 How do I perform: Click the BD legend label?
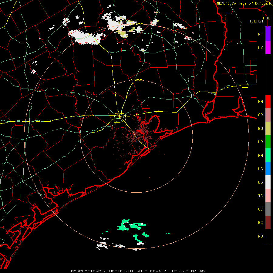pos(260,129)
